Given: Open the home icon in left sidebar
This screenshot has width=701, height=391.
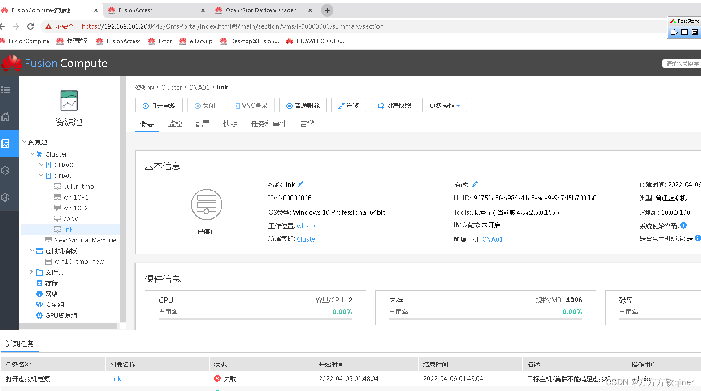Looking at the screenshot, I should click(5, 117).
